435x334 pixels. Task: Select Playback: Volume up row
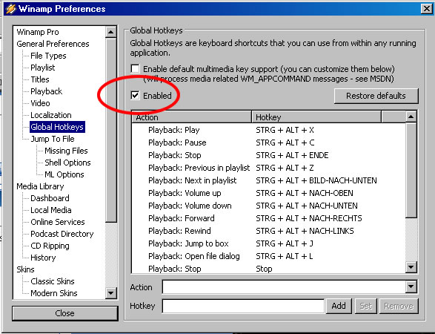pyautogui.click(x=268, y=193)
